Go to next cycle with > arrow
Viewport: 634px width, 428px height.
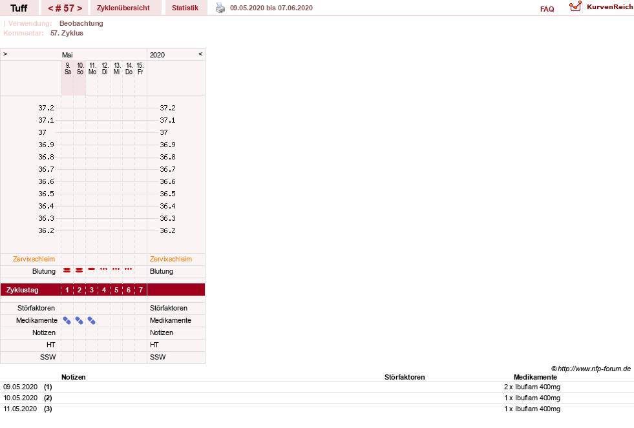(79, 8)
